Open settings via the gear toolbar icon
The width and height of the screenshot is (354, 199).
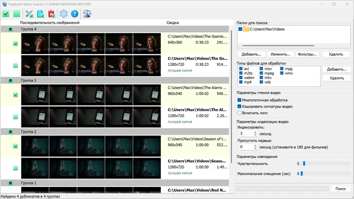pos(64,14)
